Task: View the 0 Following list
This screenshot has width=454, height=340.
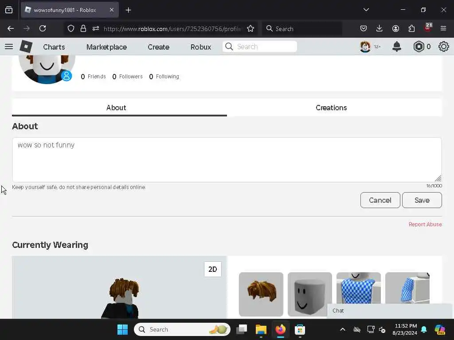Action: tap(164, 77)
